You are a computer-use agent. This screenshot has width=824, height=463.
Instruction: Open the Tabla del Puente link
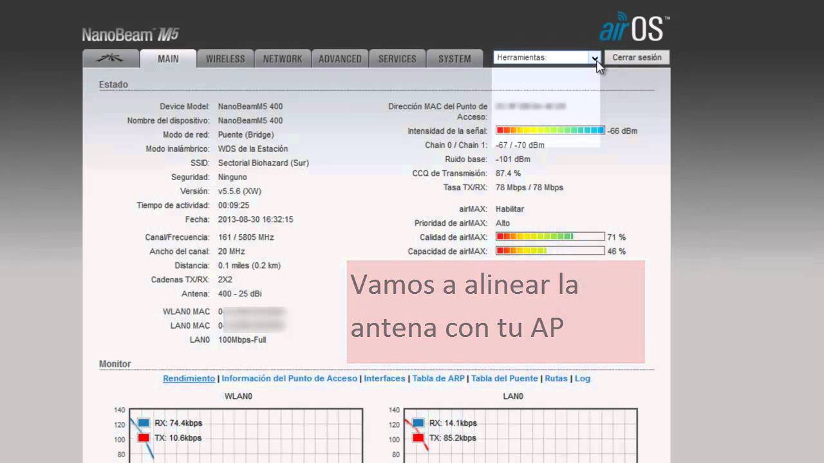click(x=505, y=379)
